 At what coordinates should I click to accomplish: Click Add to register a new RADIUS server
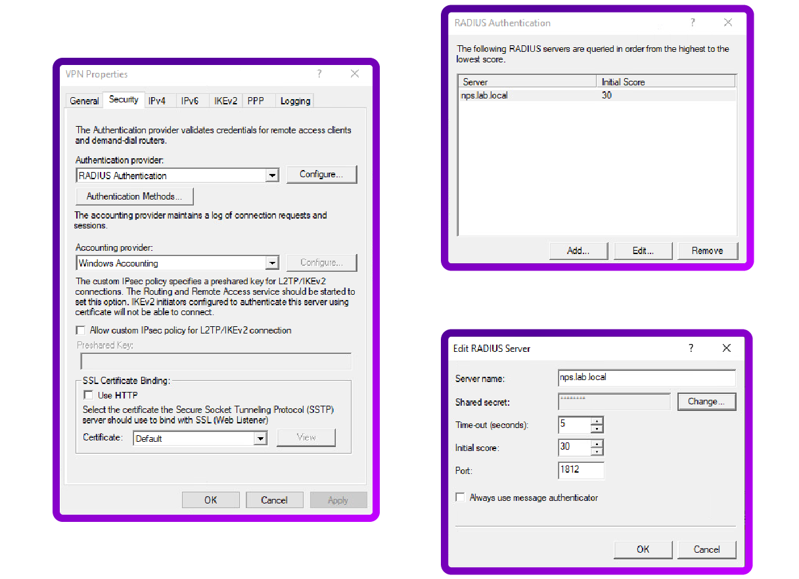coord(578,250)
